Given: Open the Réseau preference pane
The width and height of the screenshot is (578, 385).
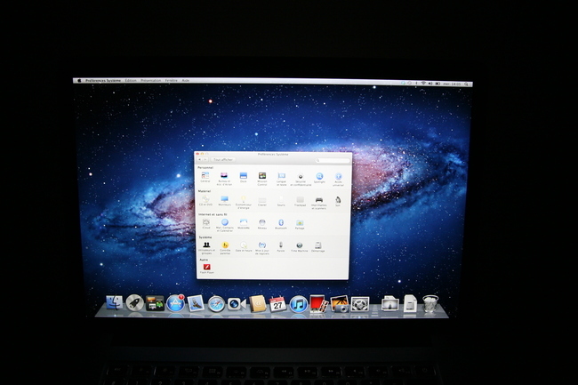Looking at the screenshot, I should (262, 224).
